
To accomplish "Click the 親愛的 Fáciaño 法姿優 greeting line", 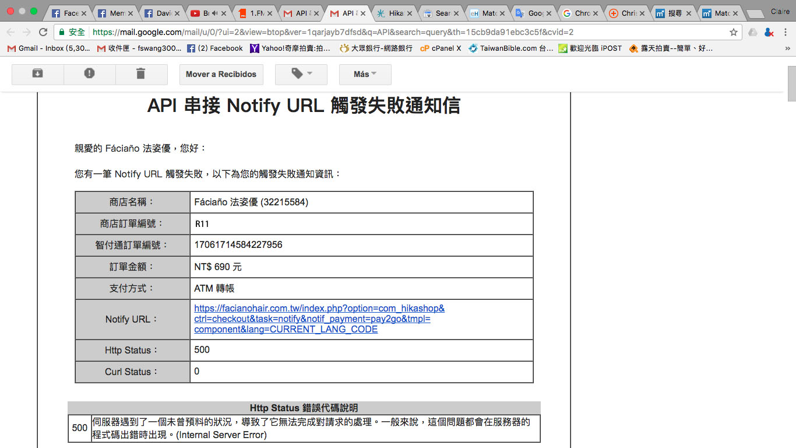I will point(140,148).
